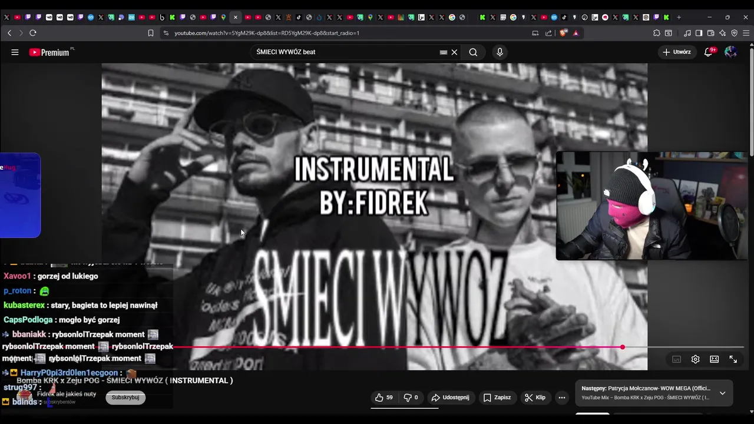
Task: Share this page from the address bar
Action: tap(549, 33)
